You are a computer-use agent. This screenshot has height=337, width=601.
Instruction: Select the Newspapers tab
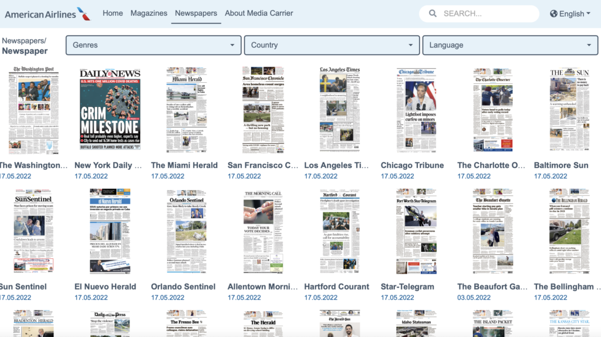pyautogui.click(x=196, y=13)
